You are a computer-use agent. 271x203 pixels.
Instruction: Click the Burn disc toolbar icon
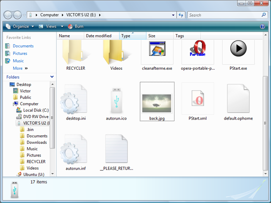[x=70, y=26]
